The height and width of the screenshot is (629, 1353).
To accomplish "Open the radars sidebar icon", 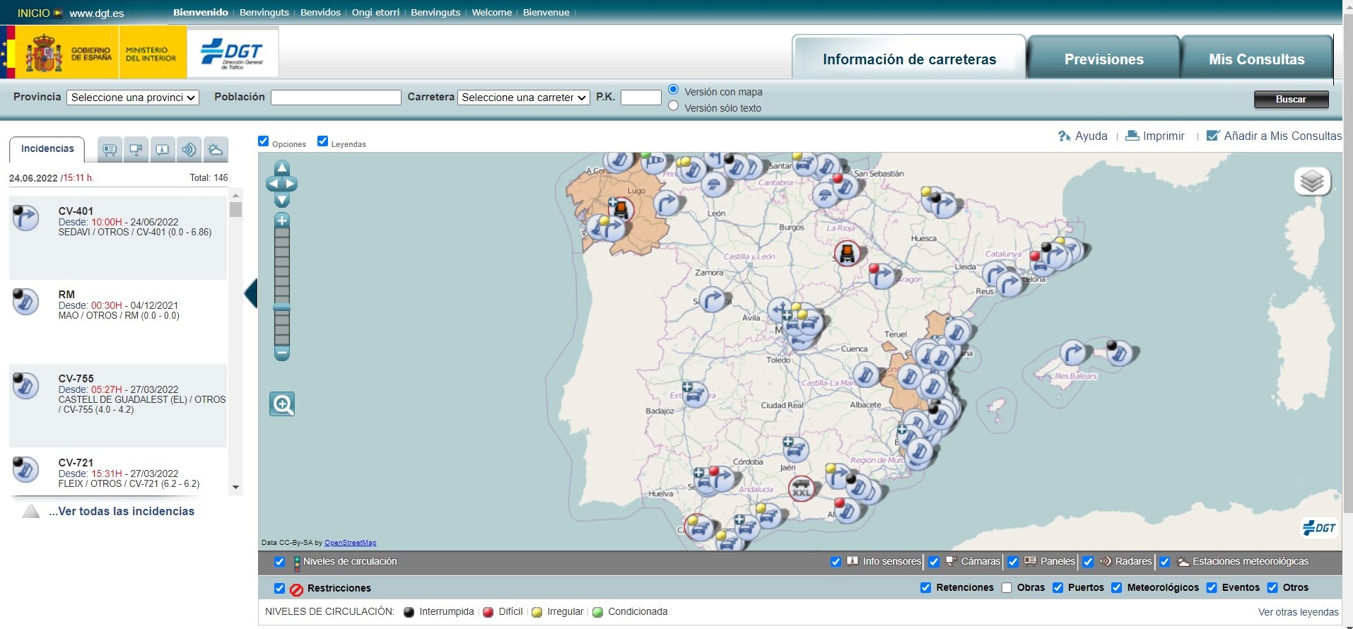I will tap(189, 149).
